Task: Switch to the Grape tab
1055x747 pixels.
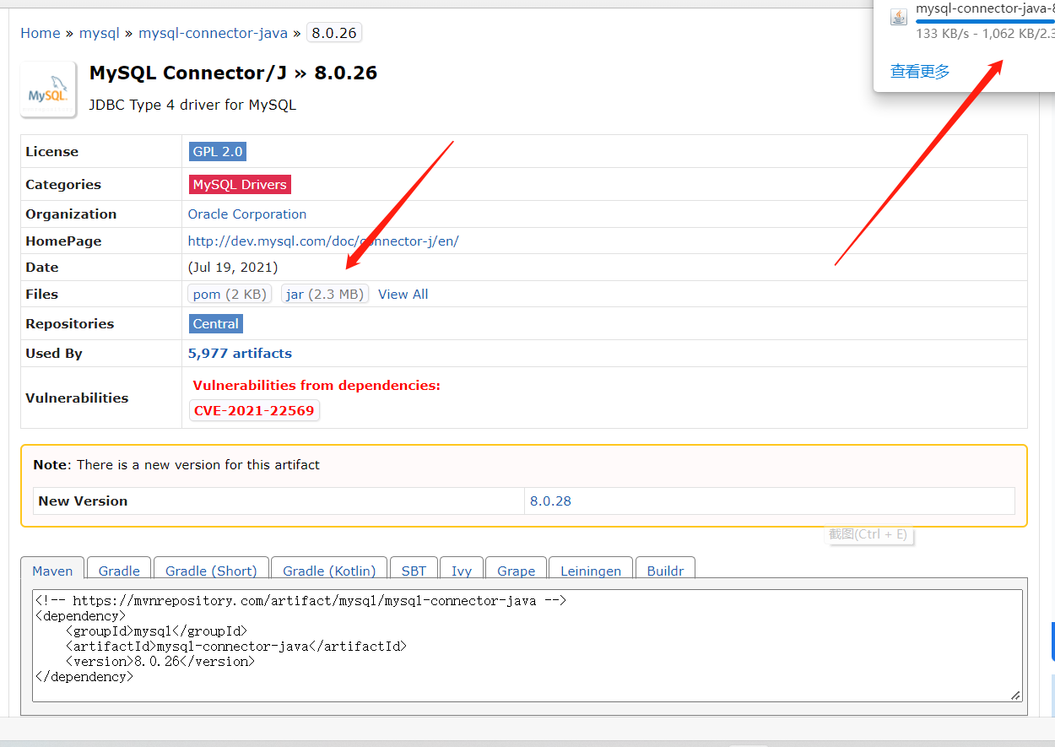Action: click(x=516, y=571)
